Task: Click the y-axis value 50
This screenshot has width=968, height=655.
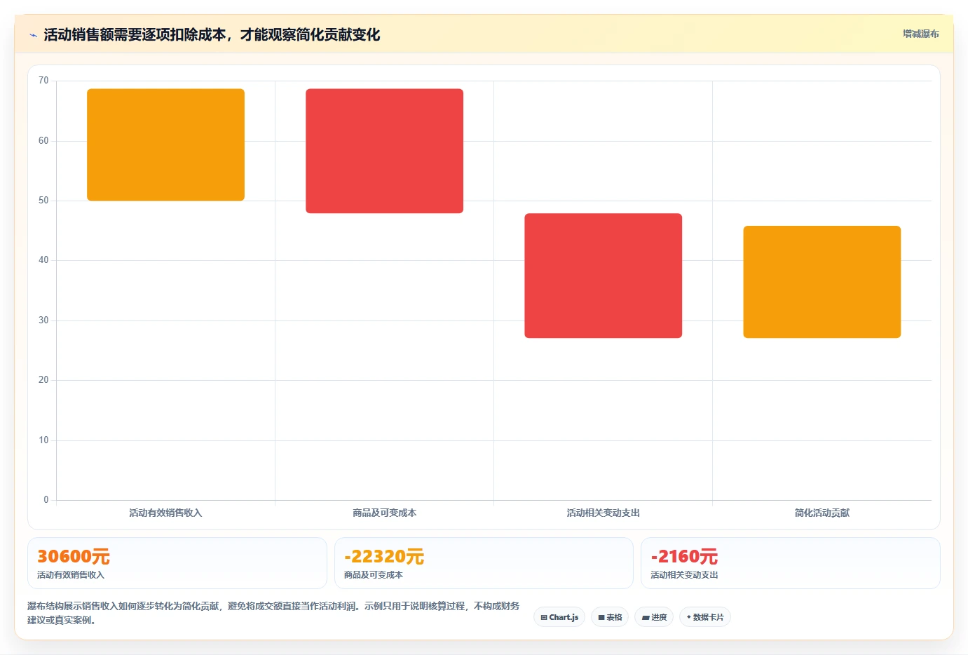Action: [x=43, y=201]
